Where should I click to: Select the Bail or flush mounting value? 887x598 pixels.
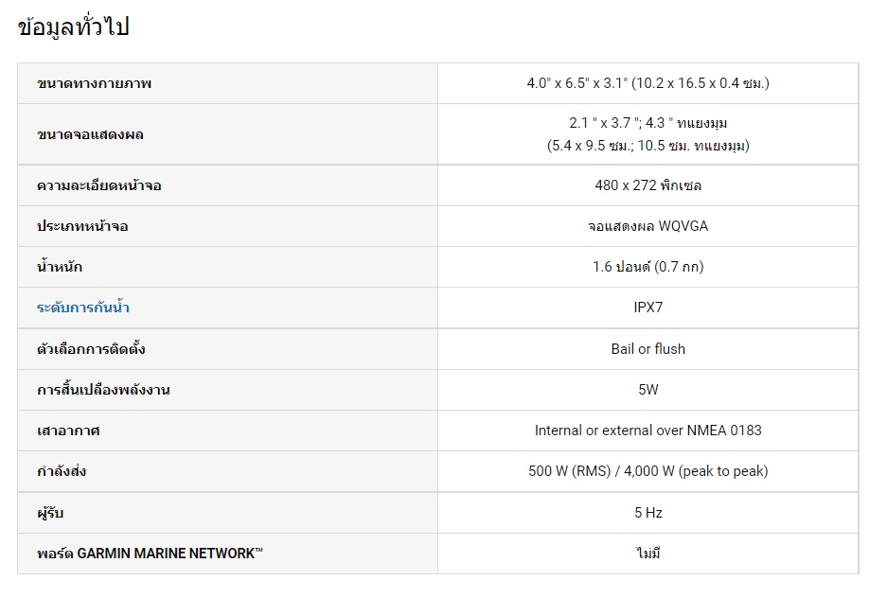[648, 349]
